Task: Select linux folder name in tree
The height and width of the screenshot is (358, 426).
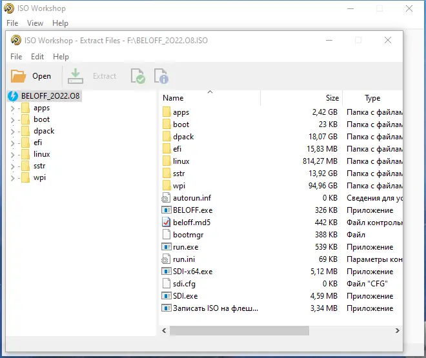Action: click(41, 154)
